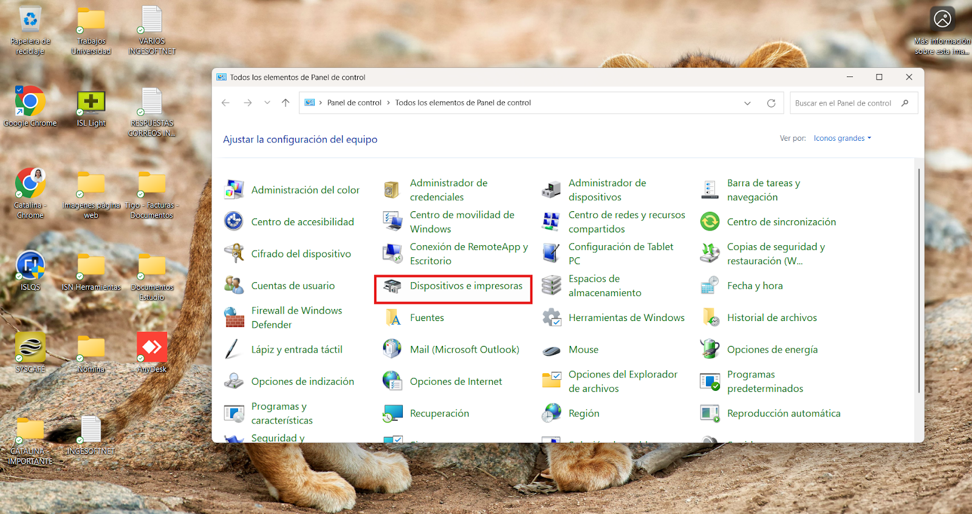Select Todos los elementos breadcrumb segment
The image size is (972, 514).
click(463, 103)
